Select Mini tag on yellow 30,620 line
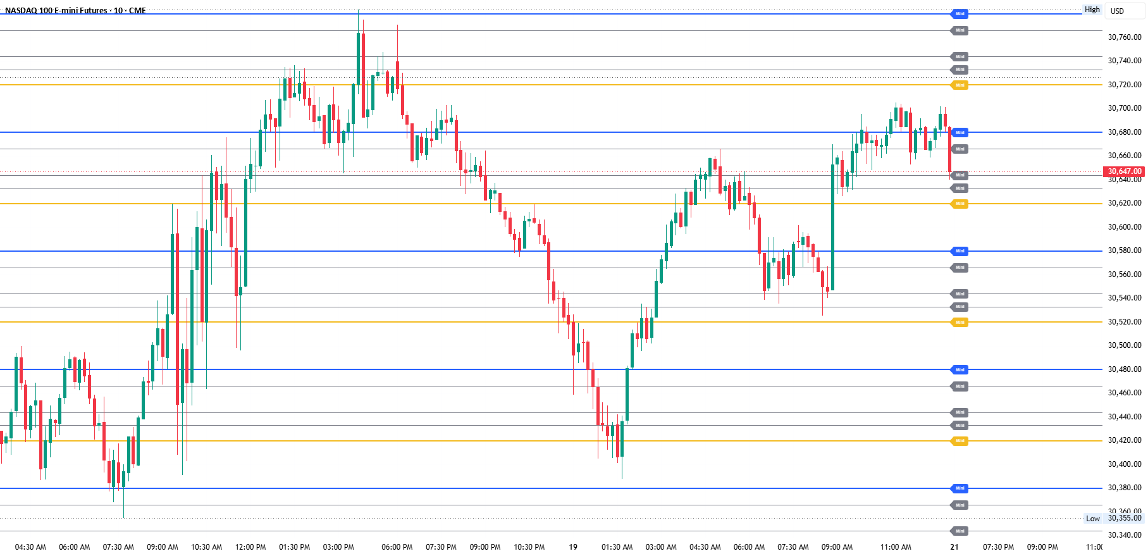 pos(960,204)
